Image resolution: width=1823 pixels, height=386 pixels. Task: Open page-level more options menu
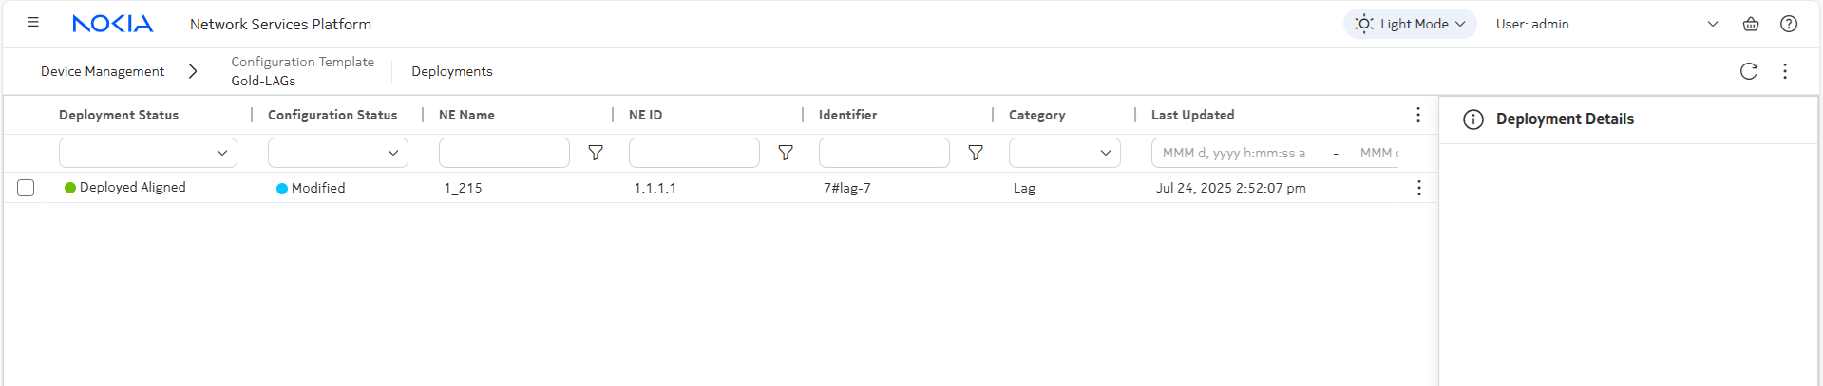point(1784,71)
